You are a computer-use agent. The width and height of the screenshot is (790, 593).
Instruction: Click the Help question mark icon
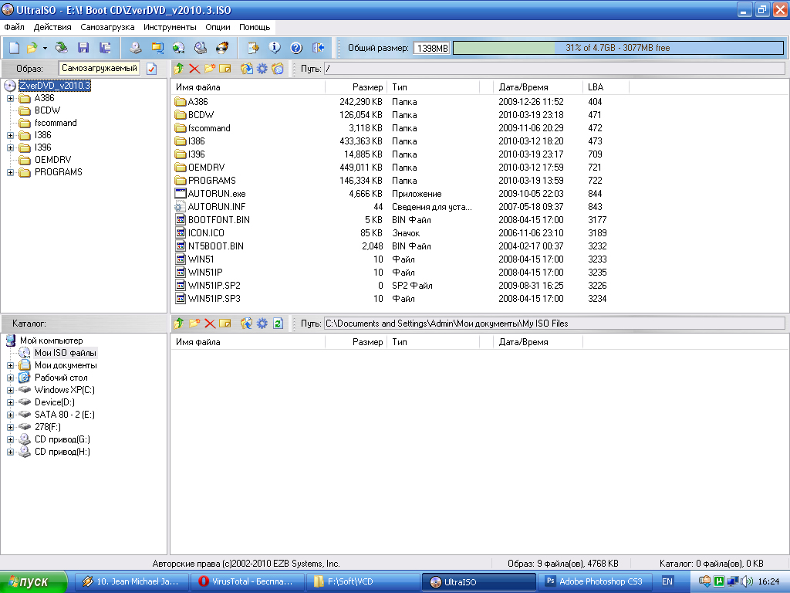point(296,48)
